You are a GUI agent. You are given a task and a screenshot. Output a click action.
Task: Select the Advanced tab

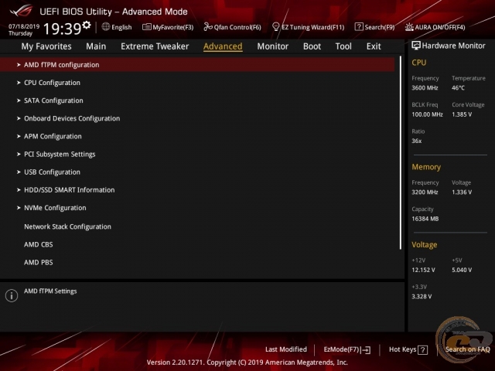[x=223, y=46]
